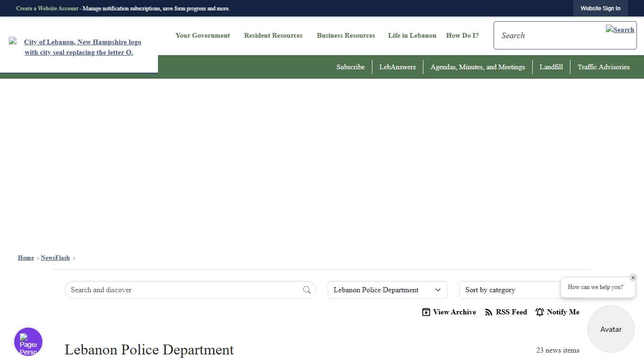This screenshot has height=362, width=644.
Task: Focus the Search and discover field
Action: (184, 290)
